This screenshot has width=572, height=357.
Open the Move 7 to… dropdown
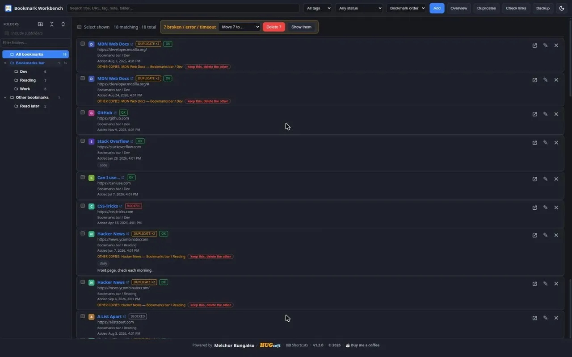[x=239, y=27]
